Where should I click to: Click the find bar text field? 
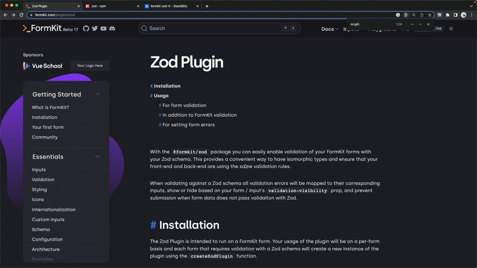(x=371, y=24)
